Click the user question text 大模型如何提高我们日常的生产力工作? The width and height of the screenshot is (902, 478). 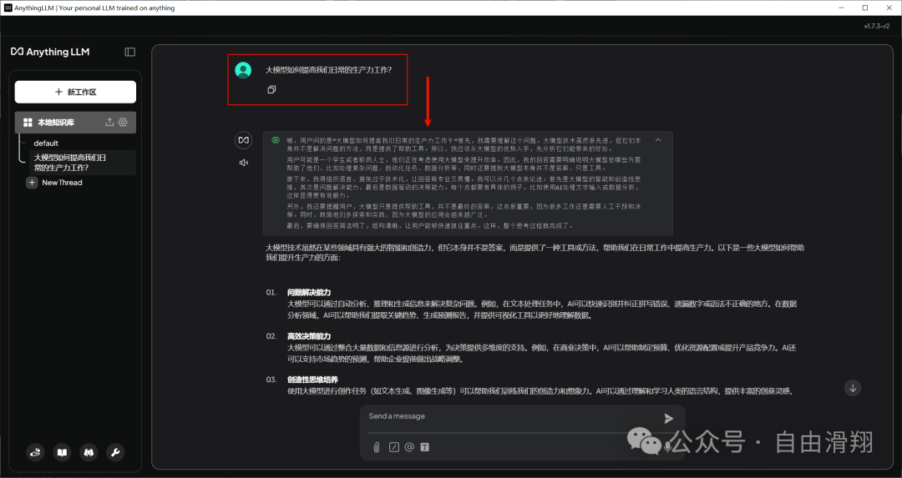(328, 70)
